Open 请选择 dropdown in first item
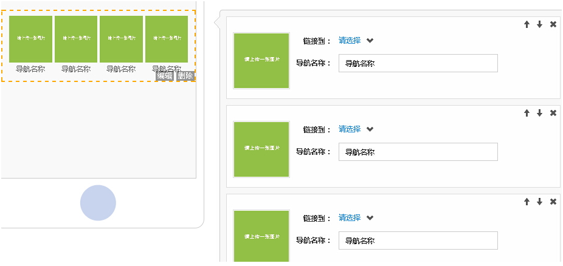The width and height of the screenshot is (563, 266). [x=356, y=41]
